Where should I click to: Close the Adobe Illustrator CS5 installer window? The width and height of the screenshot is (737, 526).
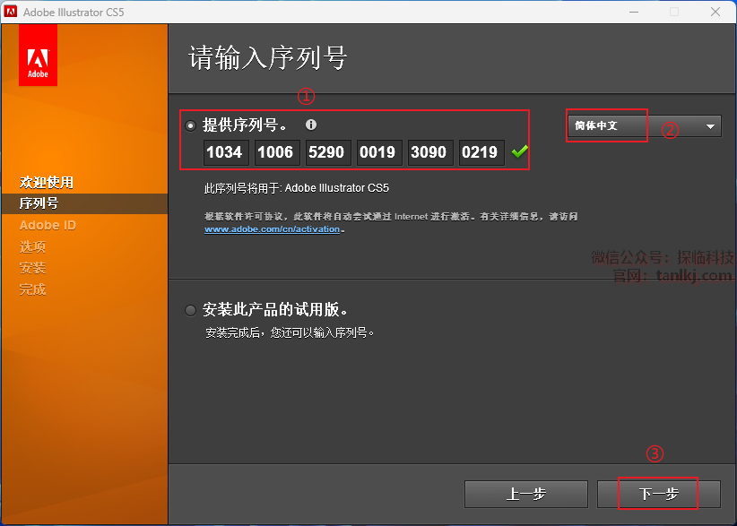coord(715,12)
